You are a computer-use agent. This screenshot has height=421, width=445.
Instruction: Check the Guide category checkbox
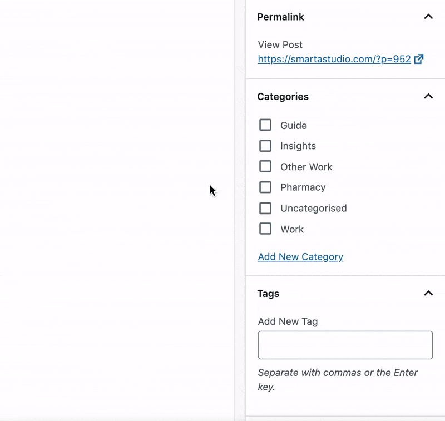(x=265, y=125)
